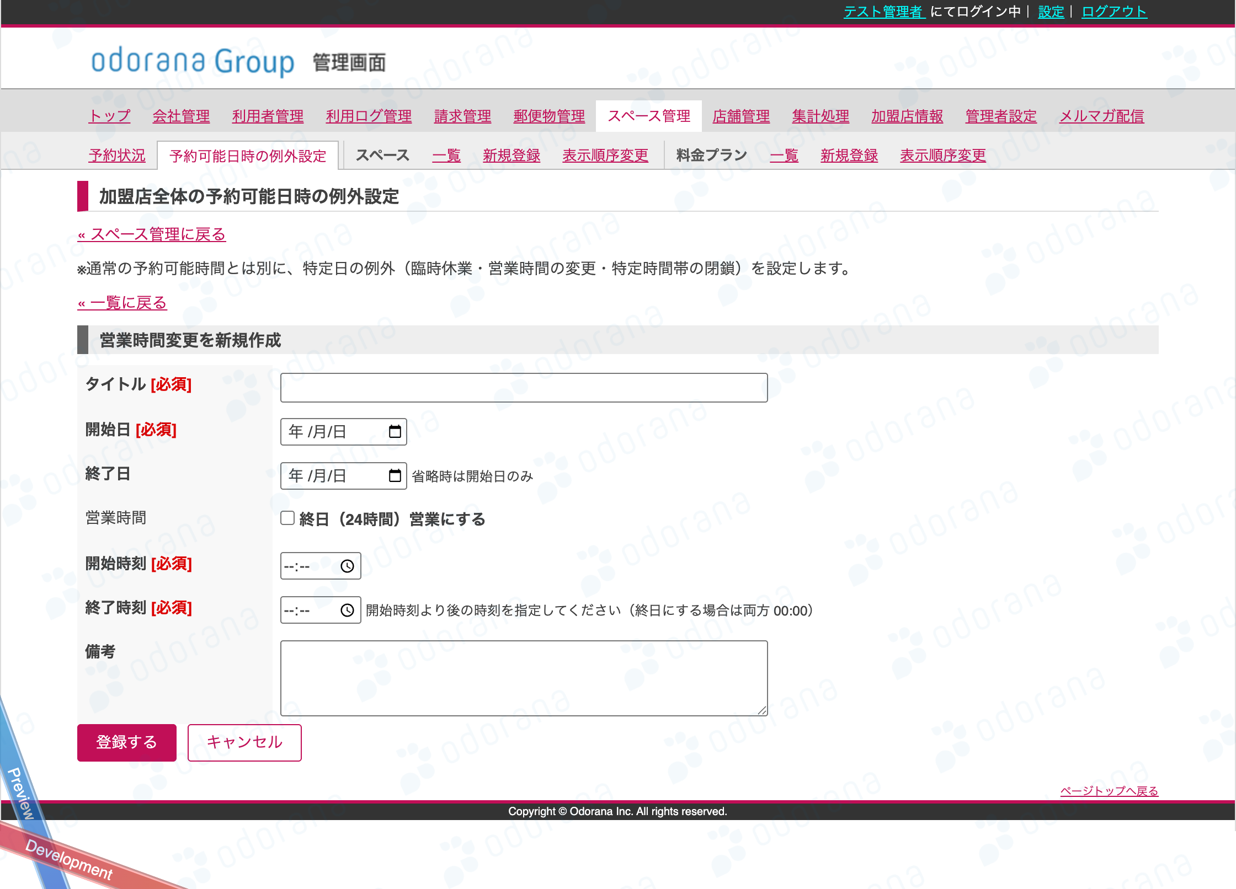Open 料金プラン 一覧 link

[784, 156]
